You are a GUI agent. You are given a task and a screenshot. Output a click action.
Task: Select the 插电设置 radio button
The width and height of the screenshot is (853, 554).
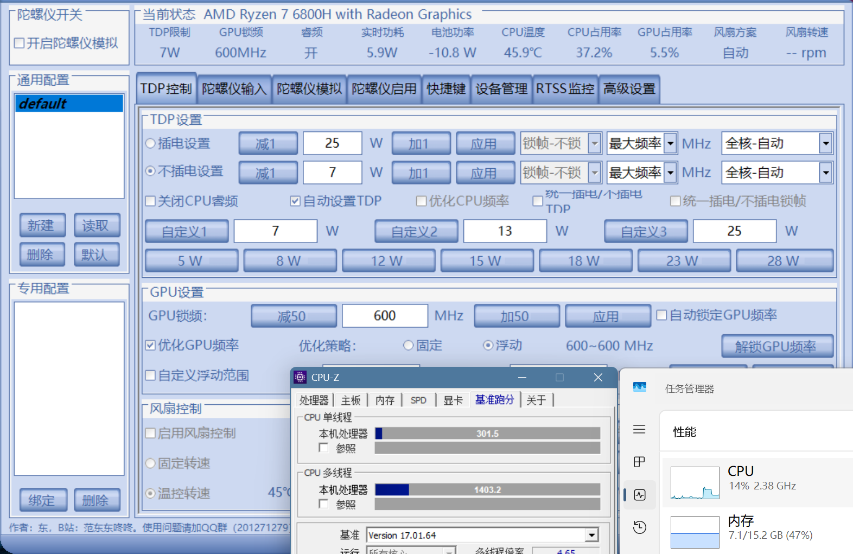(151, 143)
